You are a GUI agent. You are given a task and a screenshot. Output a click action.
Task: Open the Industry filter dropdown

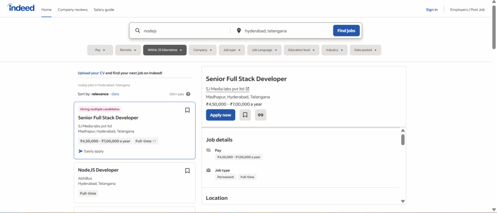tap(334, 50)
